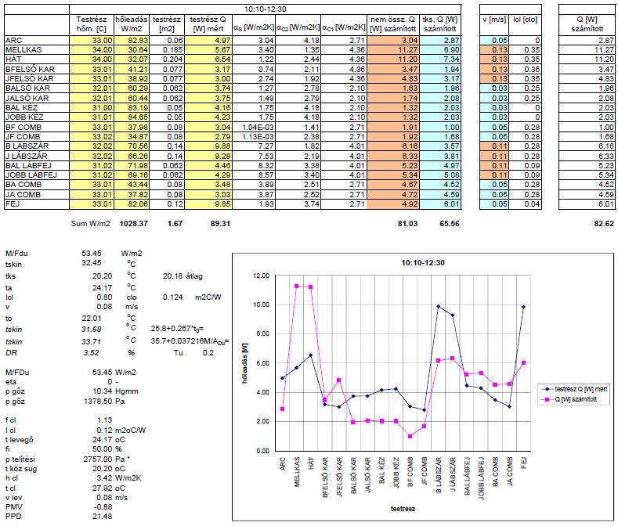Select the J LÁBSZÁR row label

[x=37, y=156]
